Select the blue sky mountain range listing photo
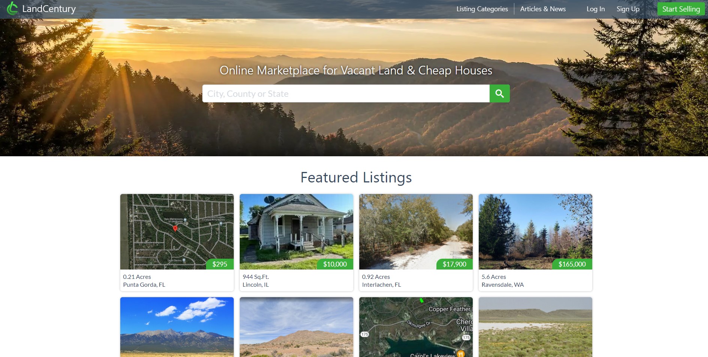 click(177, 327)
